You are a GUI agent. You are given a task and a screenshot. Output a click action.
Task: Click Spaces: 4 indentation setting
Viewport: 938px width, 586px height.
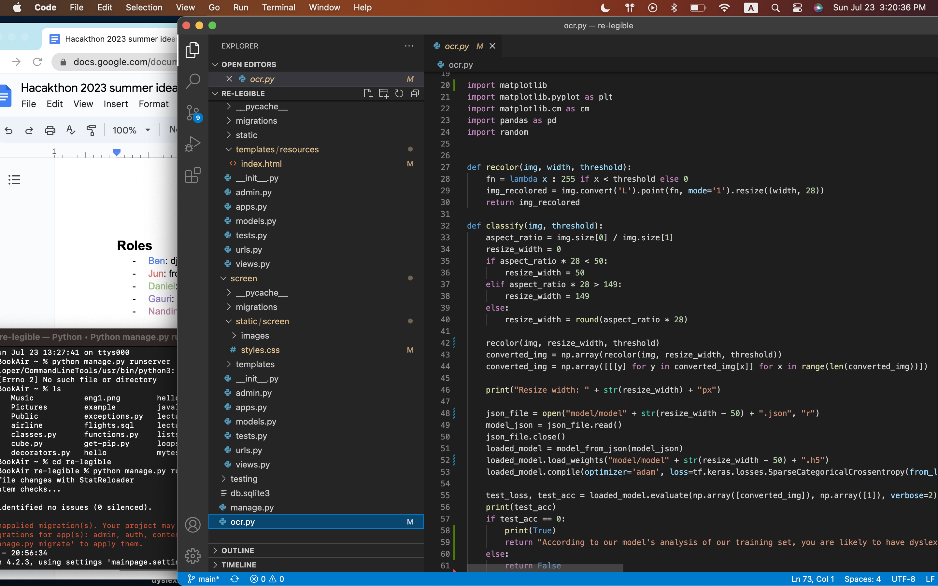tap(862, 579)
